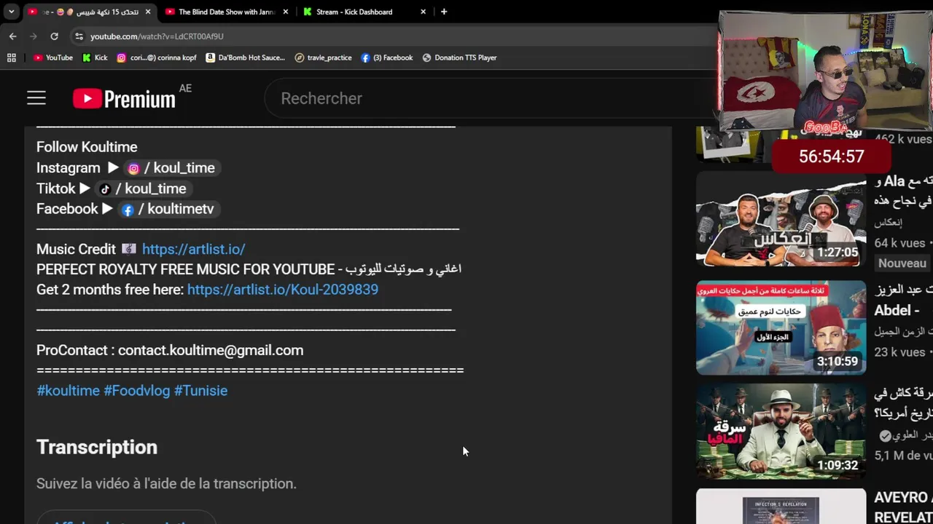
Task: Open the apps grid in the bookmarks bar
Action: [x=12, y=57]
